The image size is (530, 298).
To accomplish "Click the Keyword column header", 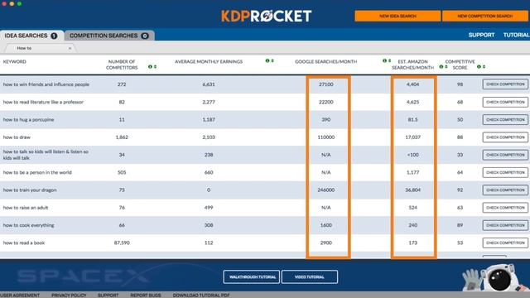I will [15, 61].
